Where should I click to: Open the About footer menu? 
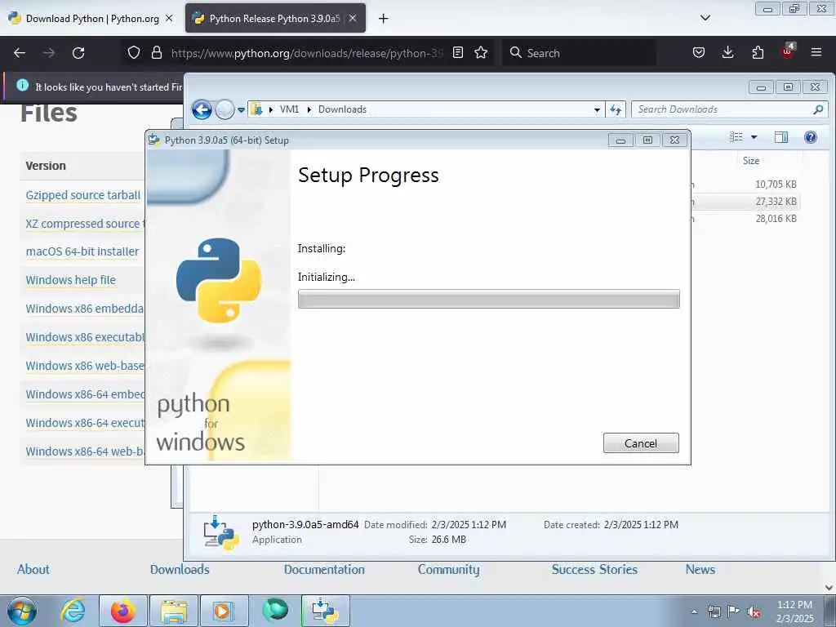click(x=33, y=569)
